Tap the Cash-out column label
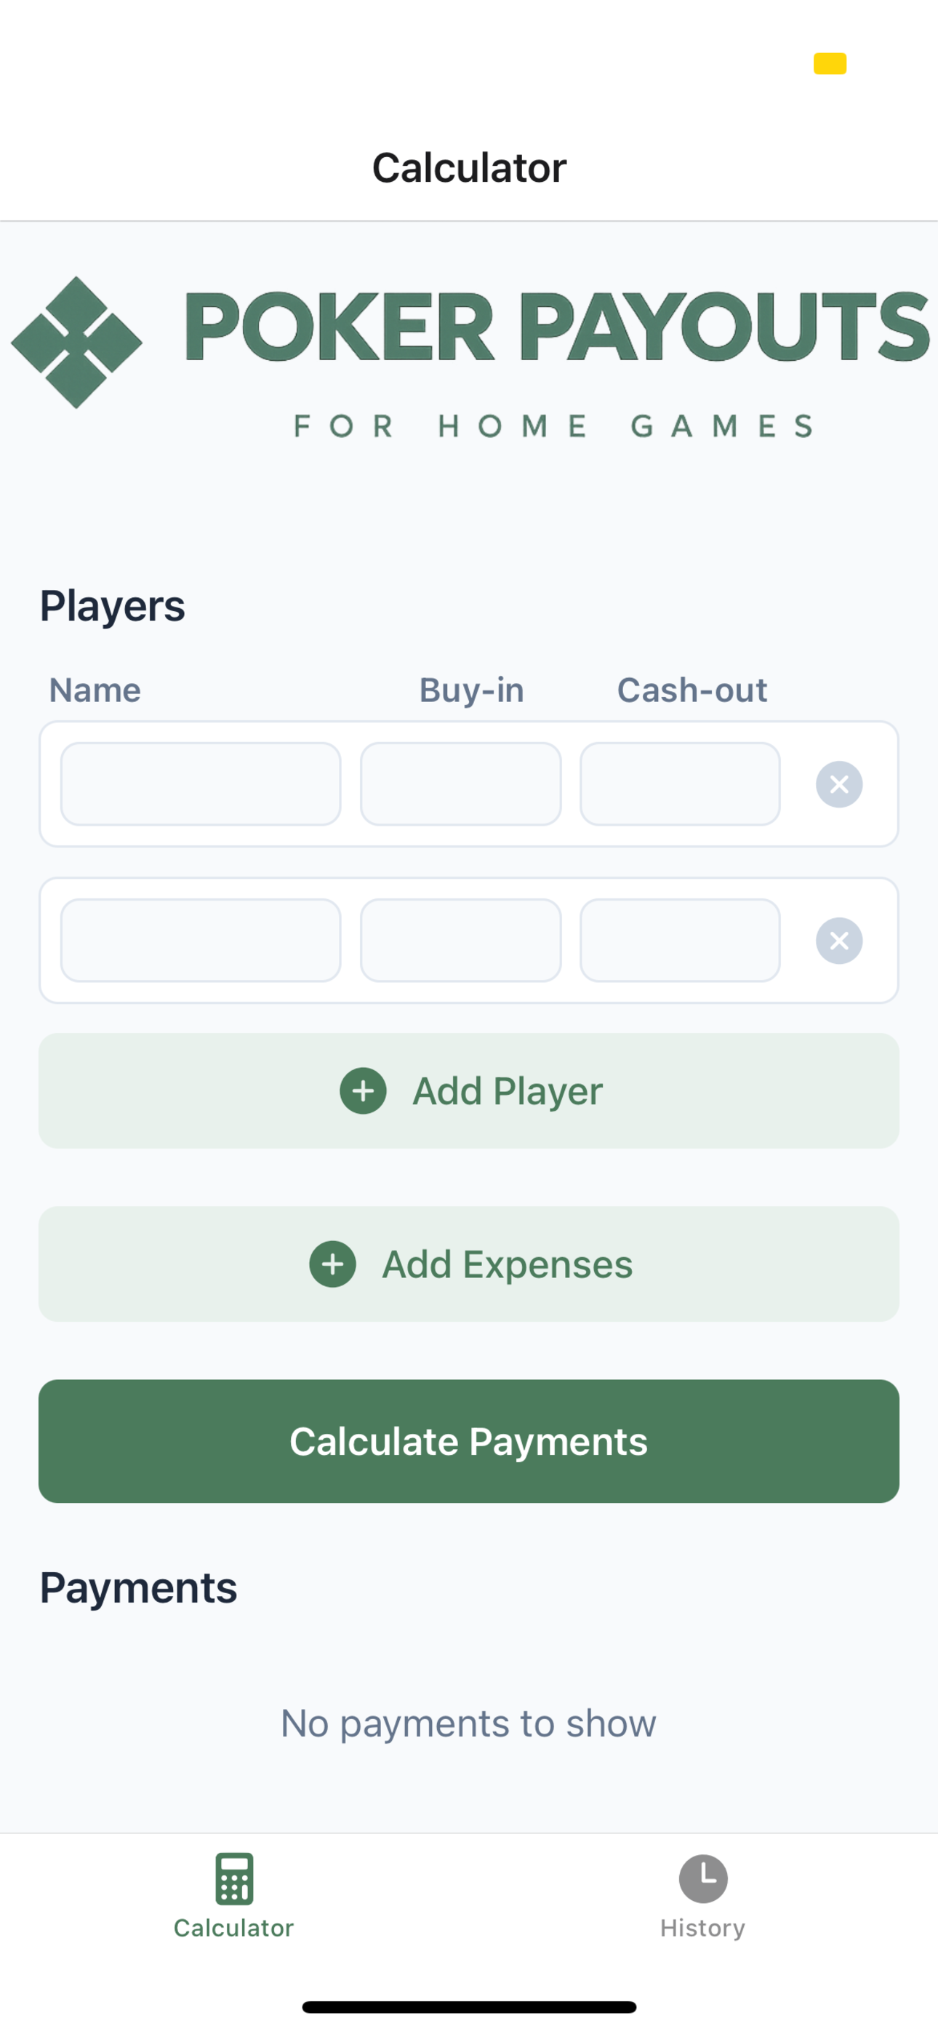The height and width of the screenshot is (2034, 938). coord(692,690)
